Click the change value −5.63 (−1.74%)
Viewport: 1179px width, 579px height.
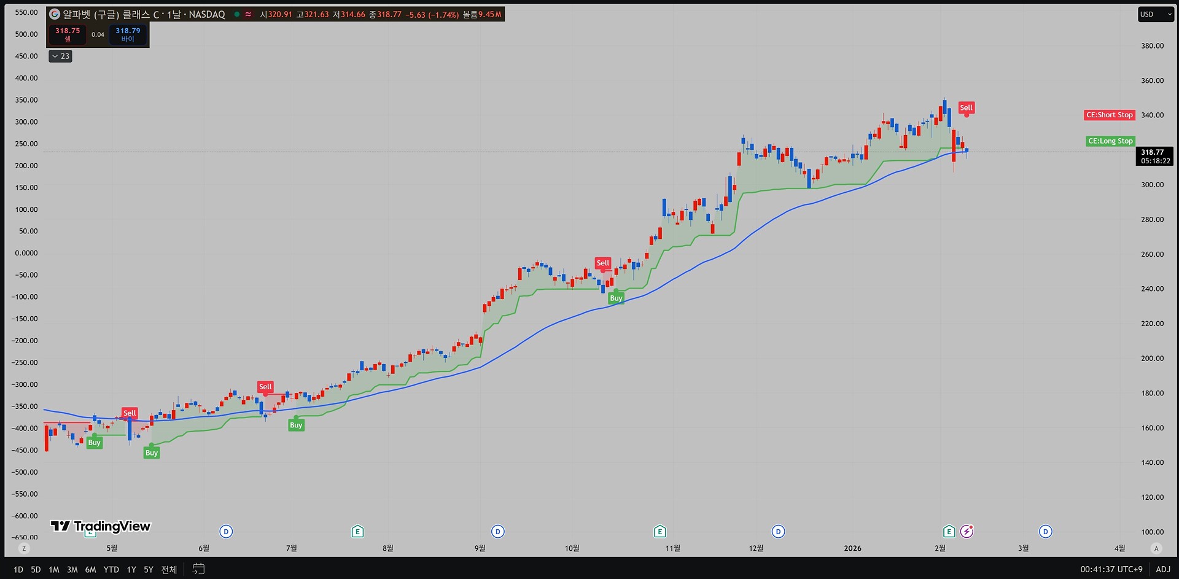[x=432, y=14]
